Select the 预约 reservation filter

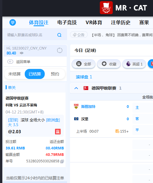[55, 74]
